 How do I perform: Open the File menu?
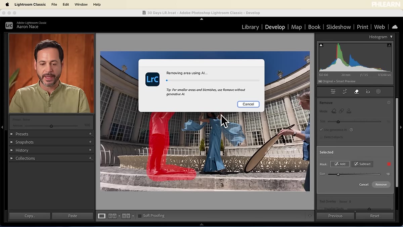[x=54, y=4]
